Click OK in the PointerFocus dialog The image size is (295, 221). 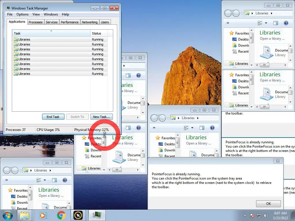(x=268, y=203)
